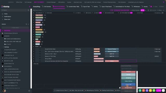
Task: Click the yellow round icon in bottom tray
Action: (x=150, y=90)
